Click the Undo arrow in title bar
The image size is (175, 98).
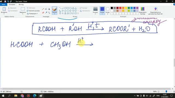(8, 1)
